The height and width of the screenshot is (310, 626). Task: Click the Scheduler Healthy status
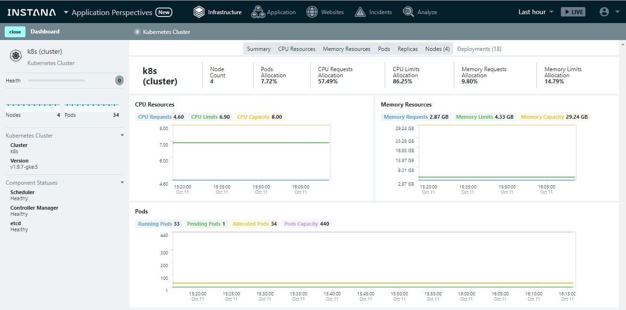point(22,195)
